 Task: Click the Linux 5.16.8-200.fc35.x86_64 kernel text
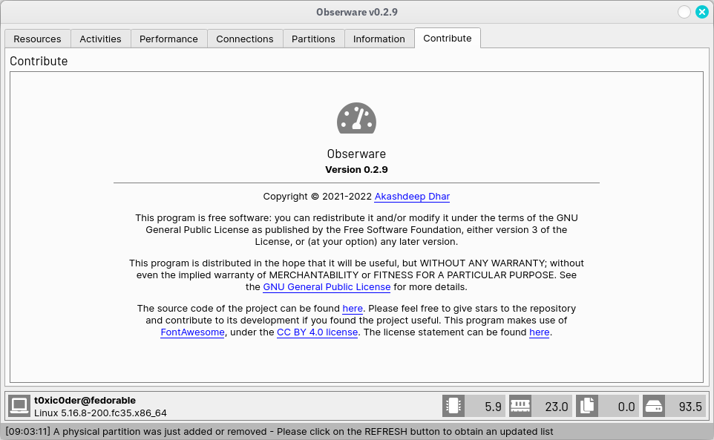tap(100, 413)
